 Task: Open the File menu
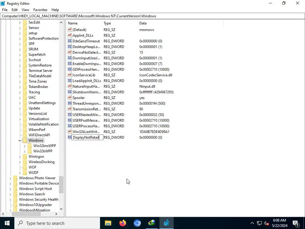pyautogui.click(x=5, y=10)
